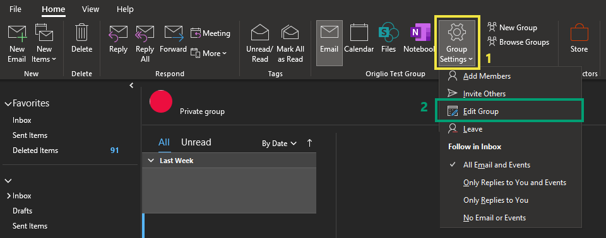Open the account's Sent Items folder
The image size is (606, 238).
pyautogui.click(x=30, y=226)
